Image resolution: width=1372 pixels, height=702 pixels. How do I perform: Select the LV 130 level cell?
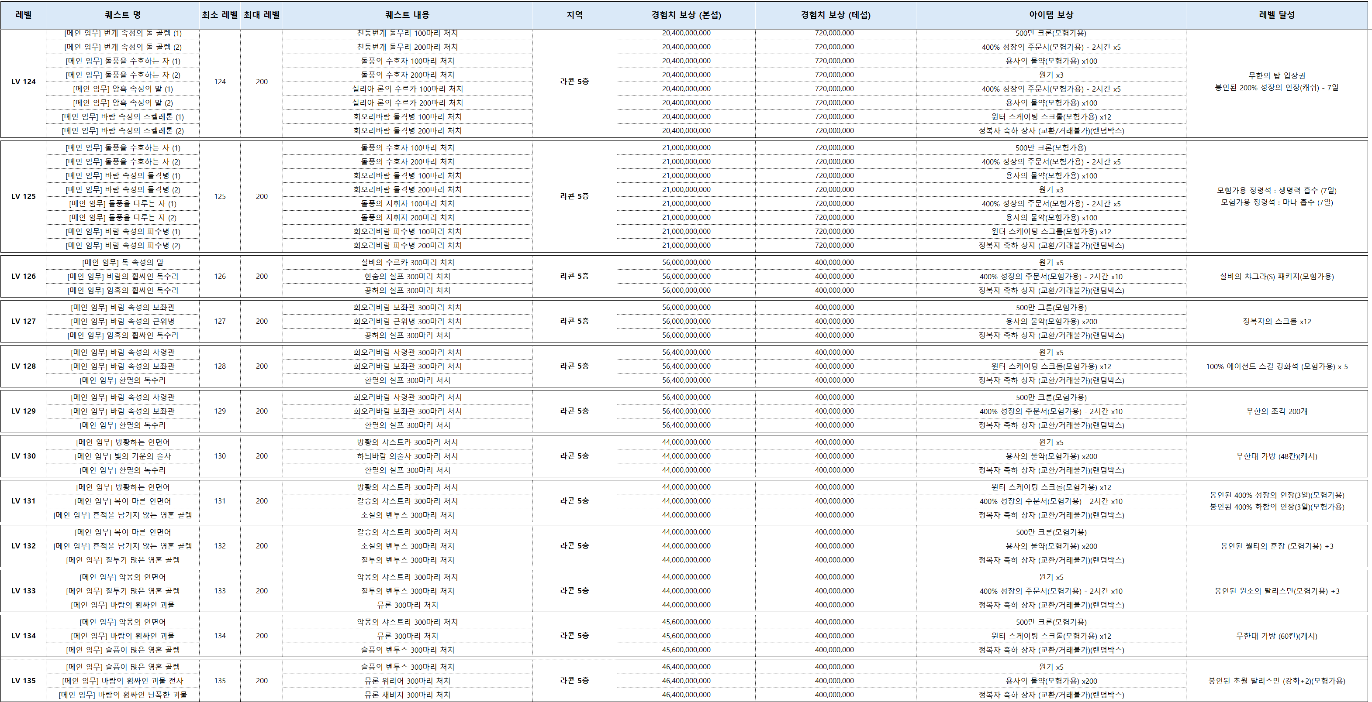pyautogui.click(x=24, y=456)
